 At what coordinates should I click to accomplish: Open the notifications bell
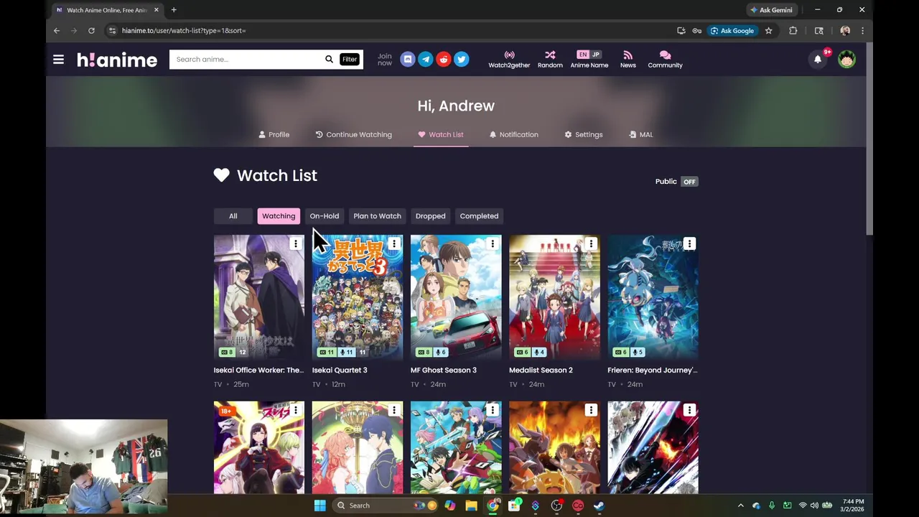818,60
